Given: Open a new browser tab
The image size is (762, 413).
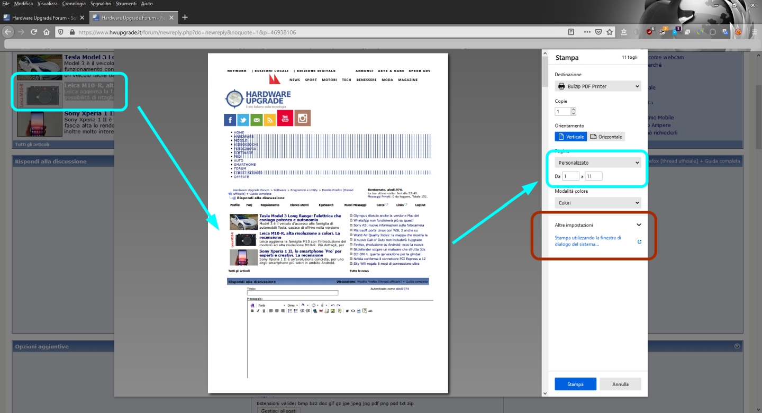Looking at the screenshot, I should [185, 17].
